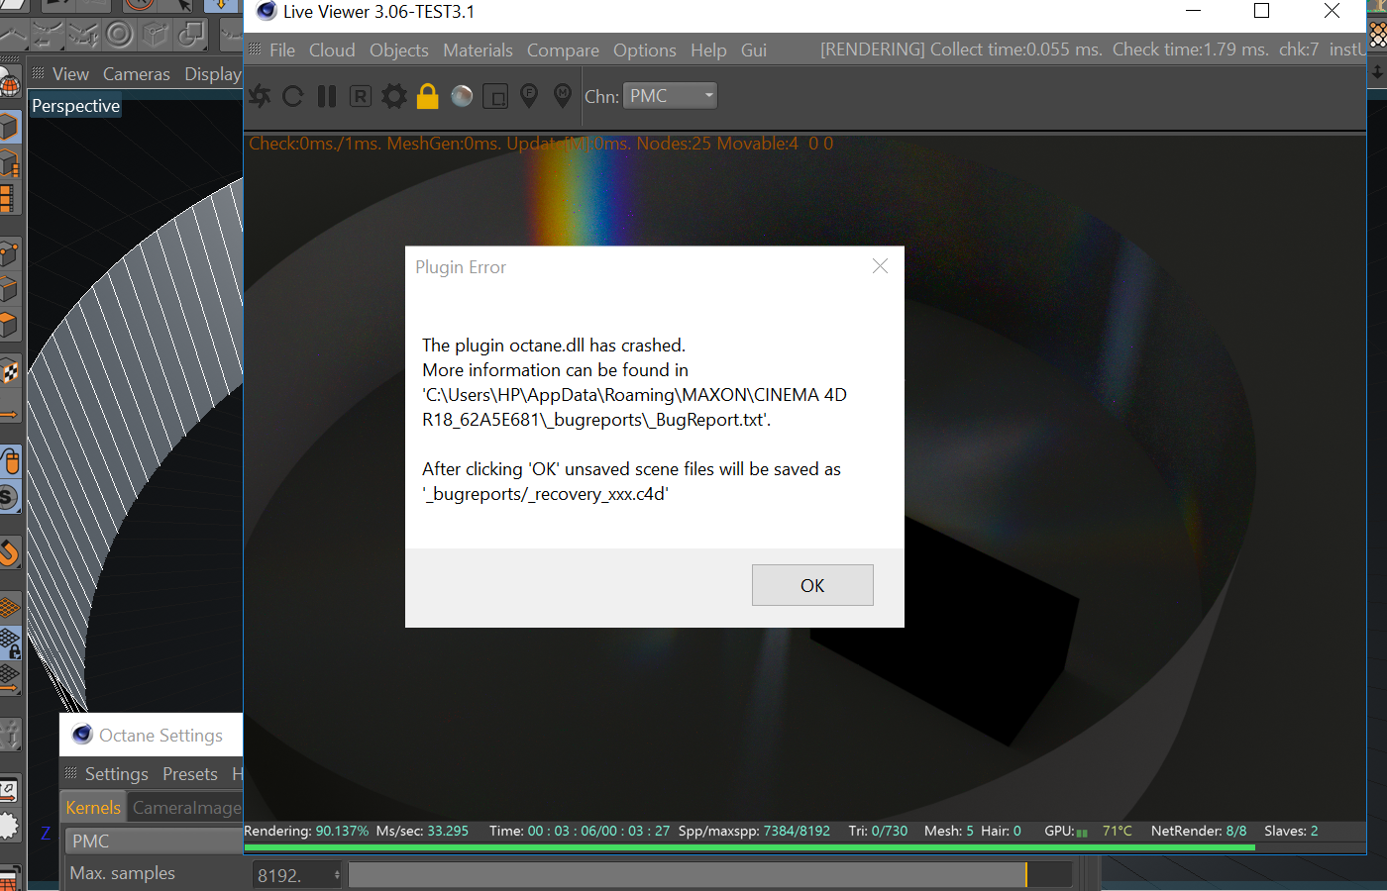Viewport: 1387px width, 891px height.
Task: Open the Octane Settings menu
Action: (116, 774)
